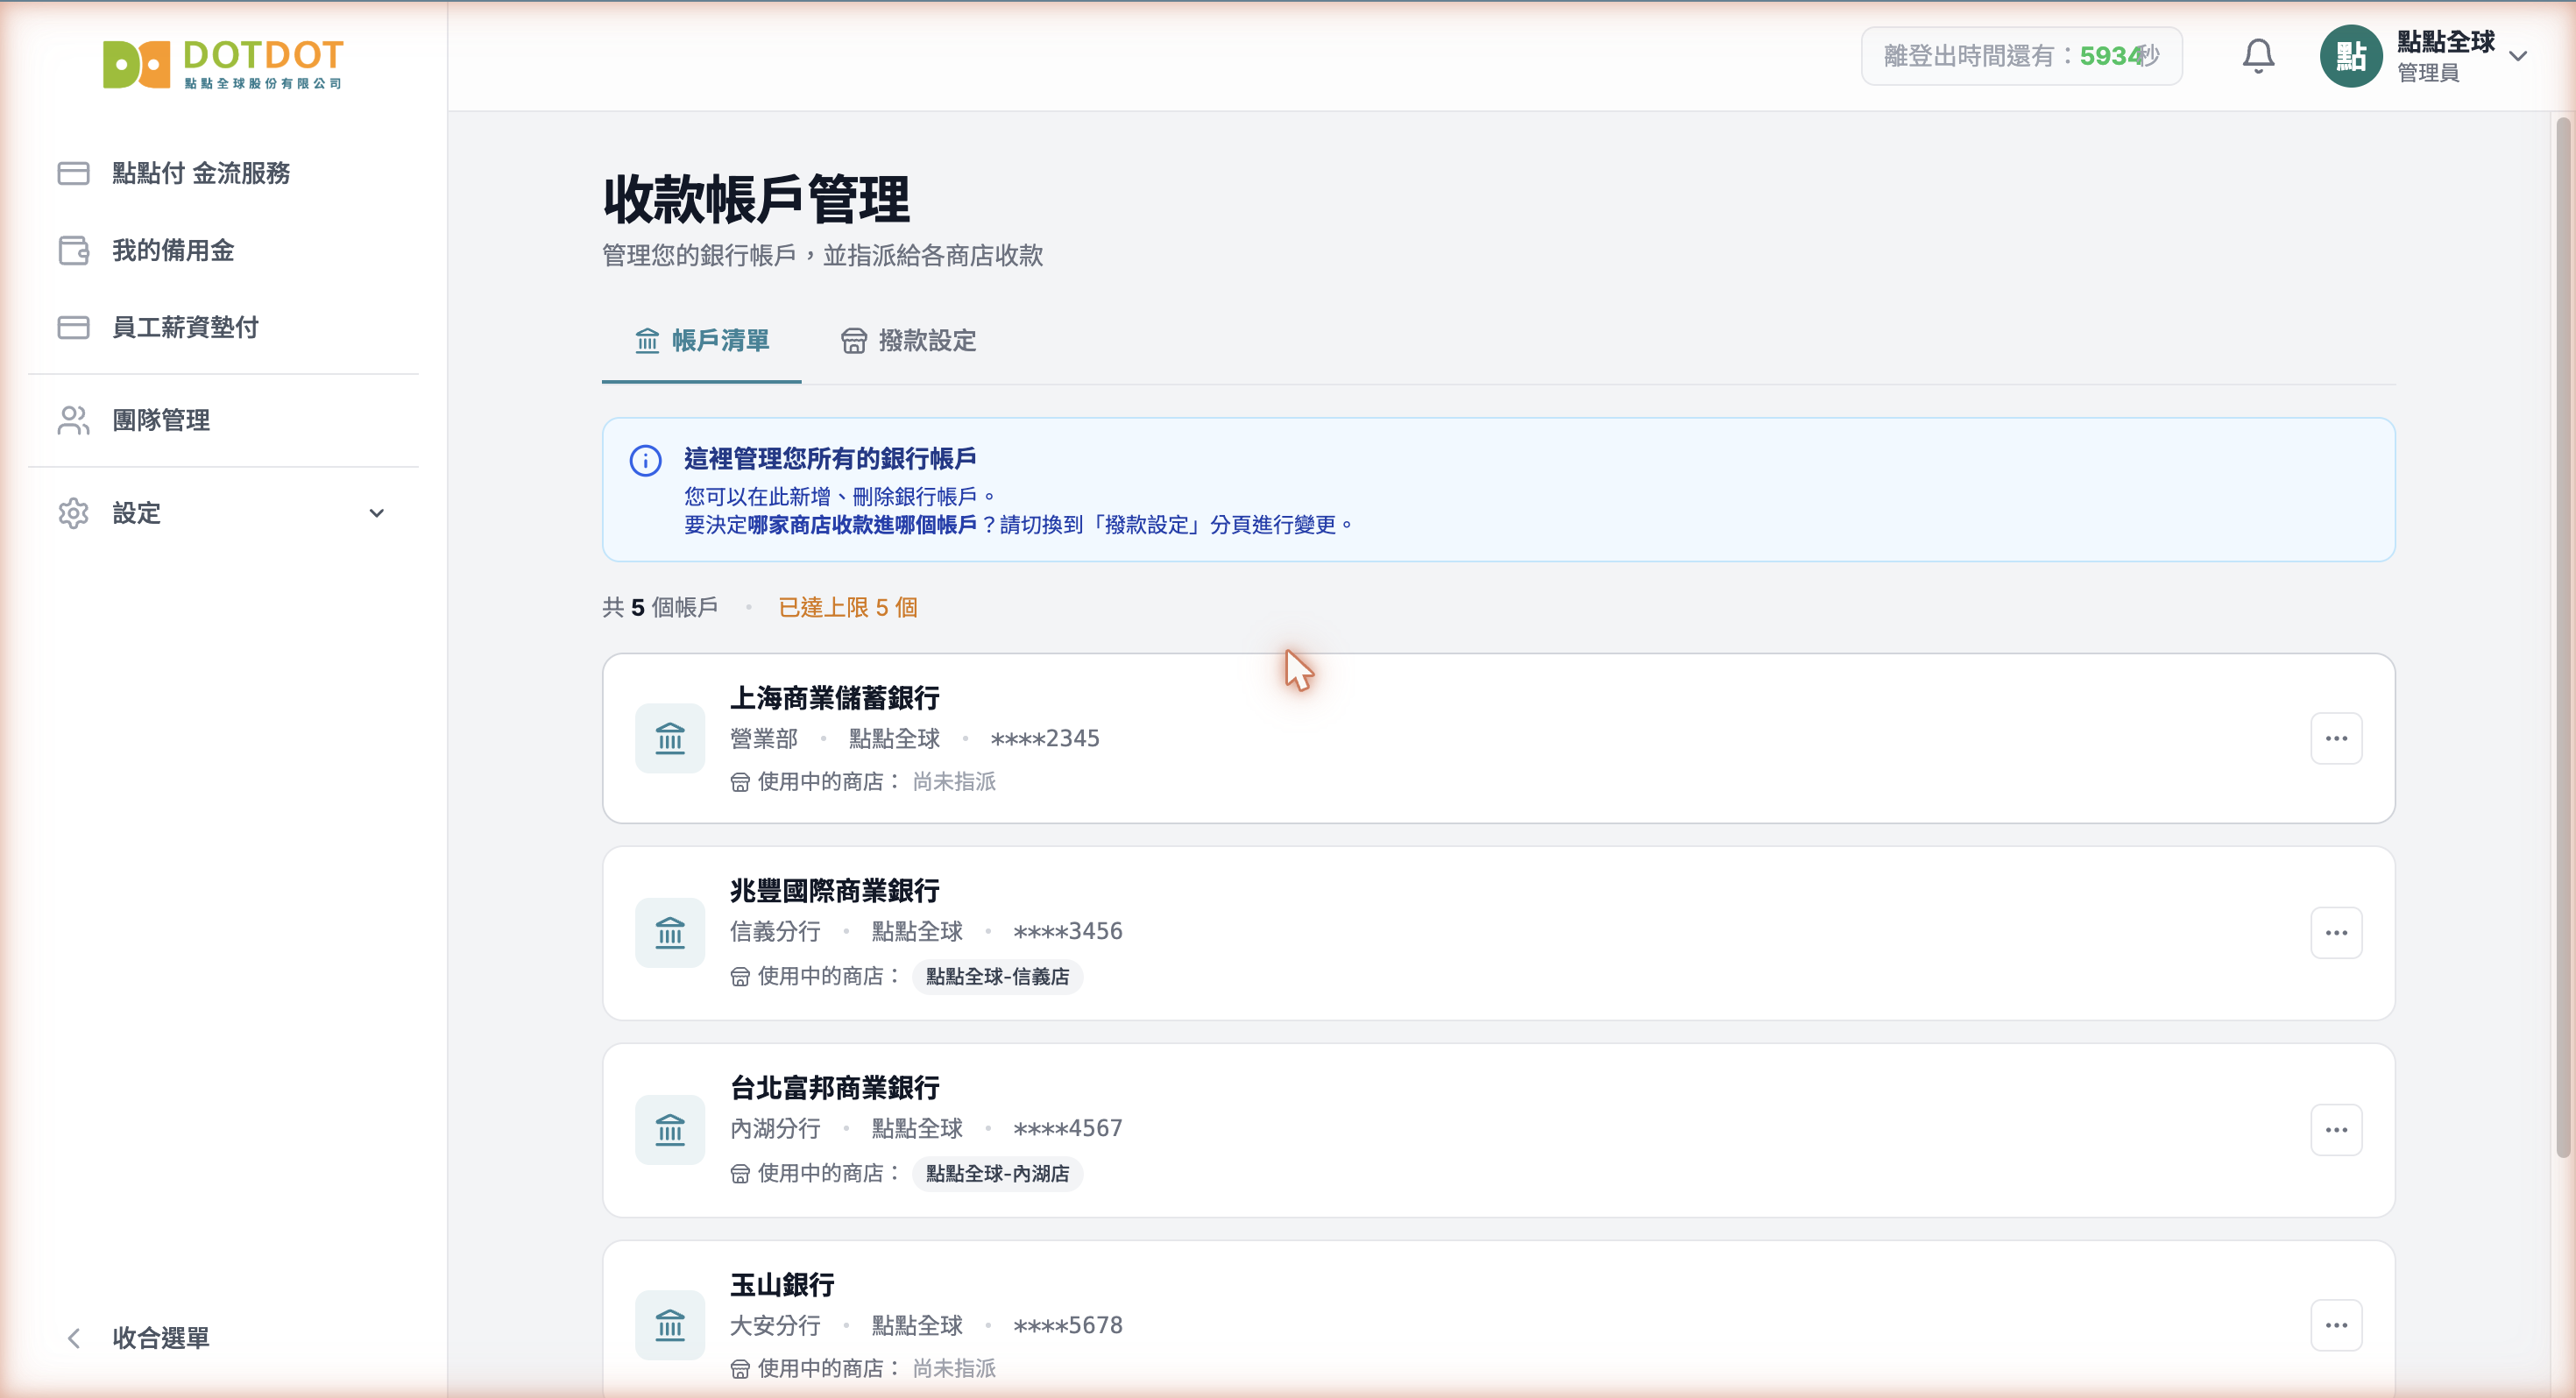Click bank icon of 兆豐國際商業銀行 card
Screen dimensions: 2576x1398
click(670, 933)
